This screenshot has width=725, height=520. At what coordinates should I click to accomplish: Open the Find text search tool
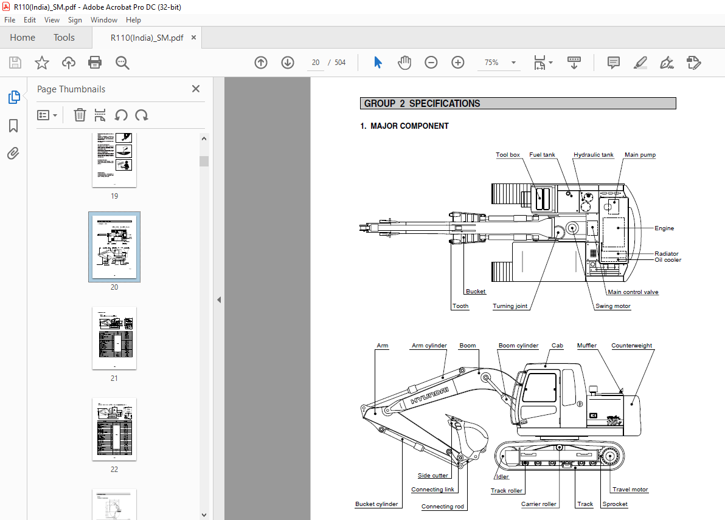tap(122, 63)
